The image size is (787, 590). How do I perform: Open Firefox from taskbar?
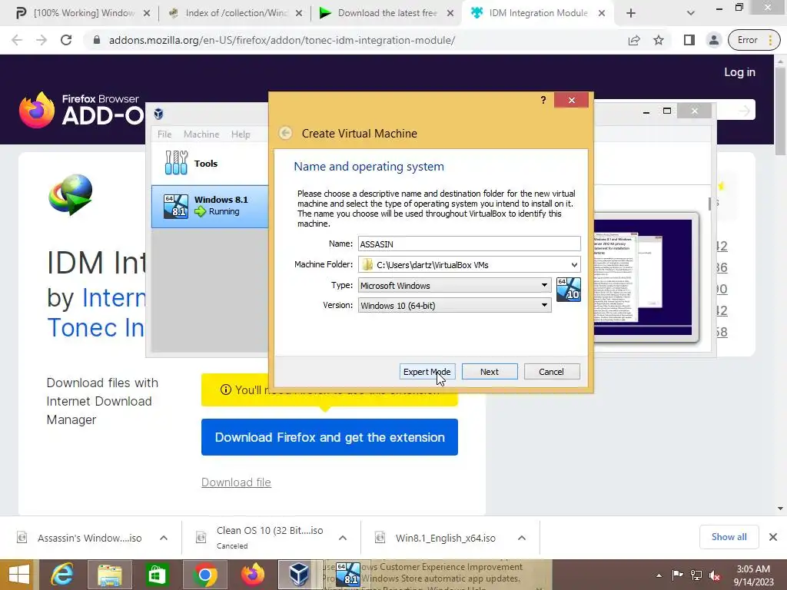pyautogui.click(x=252, y=575)
